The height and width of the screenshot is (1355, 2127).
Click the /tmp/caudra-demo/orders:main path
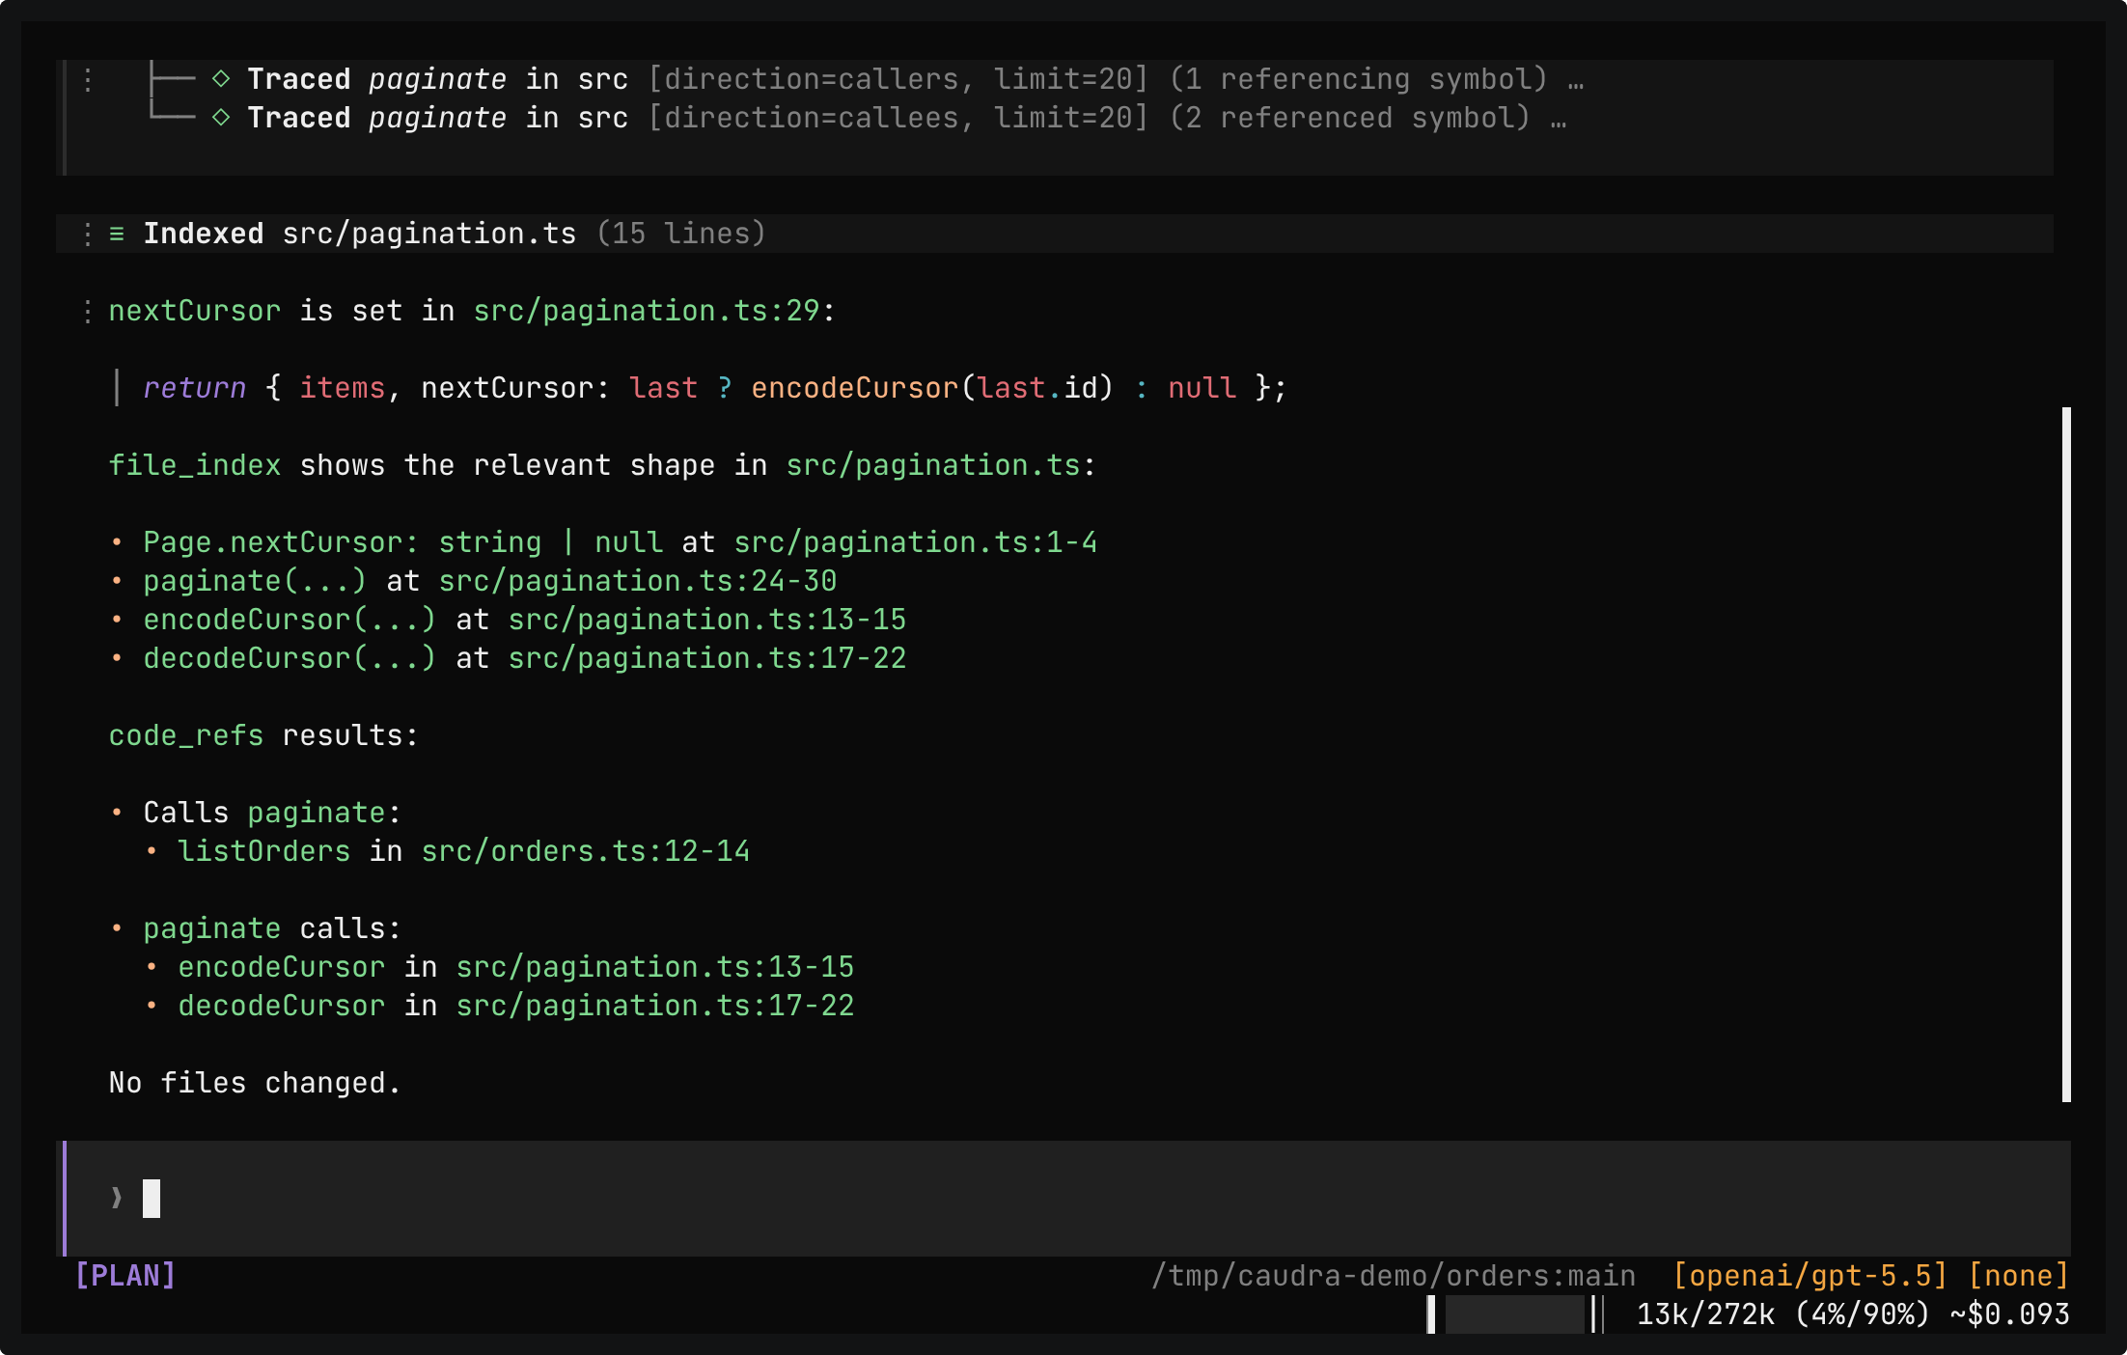click(x=1393, y=1276)
